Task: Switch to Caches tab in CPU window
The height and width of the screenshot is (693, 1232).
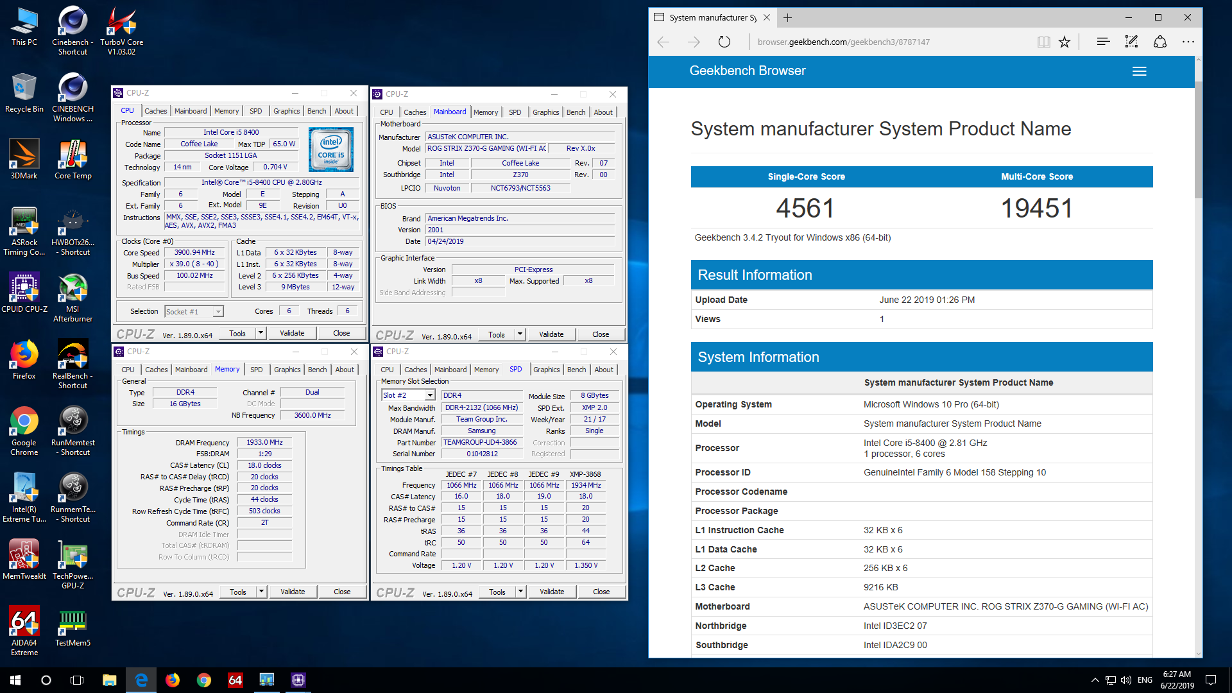Action: click(155, 111)
